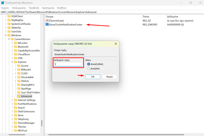Viewport: 204px width, 136px height.
Task: Select the Store key in tree
Action: [21, 115]
